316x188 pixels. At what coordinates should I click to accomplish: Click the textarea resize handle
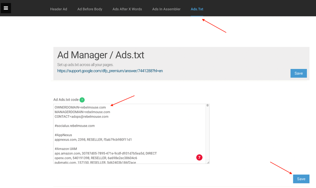pyautogui.click(x=208, y=162)
